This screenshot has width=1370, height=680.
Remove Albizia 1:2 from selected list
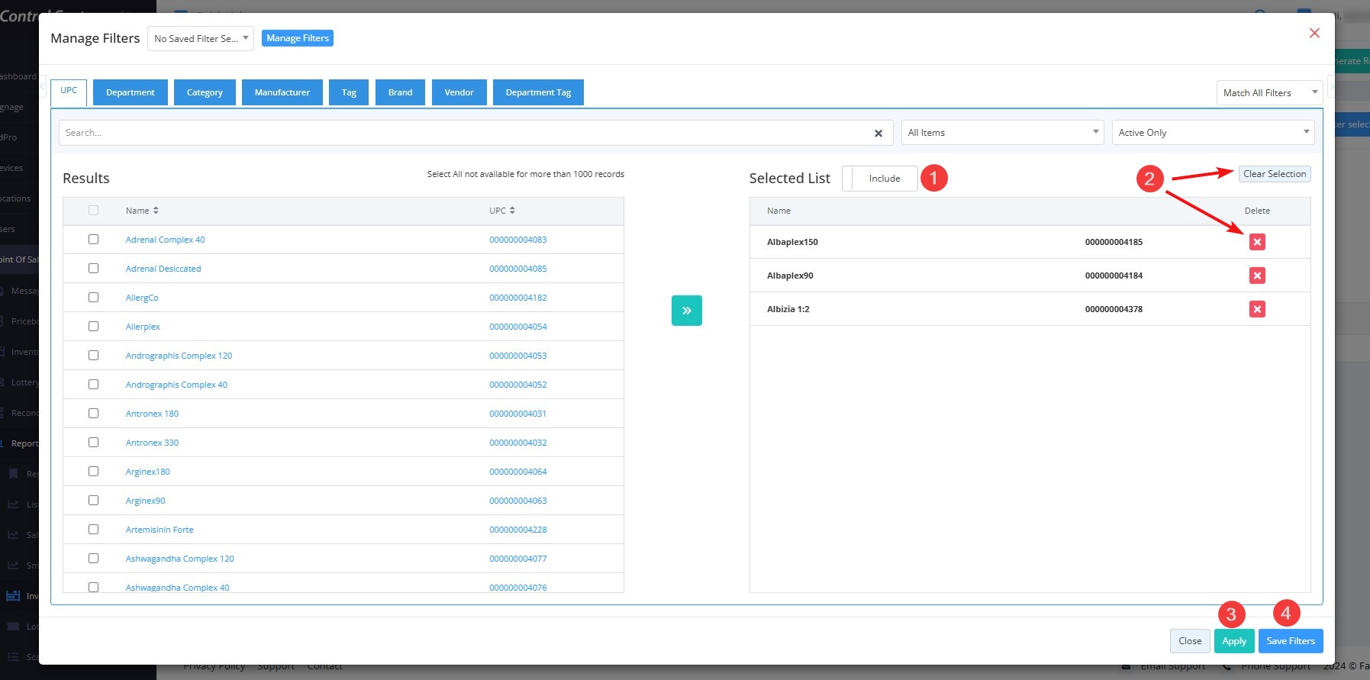pyautogui.click(x=1257, y=309)
